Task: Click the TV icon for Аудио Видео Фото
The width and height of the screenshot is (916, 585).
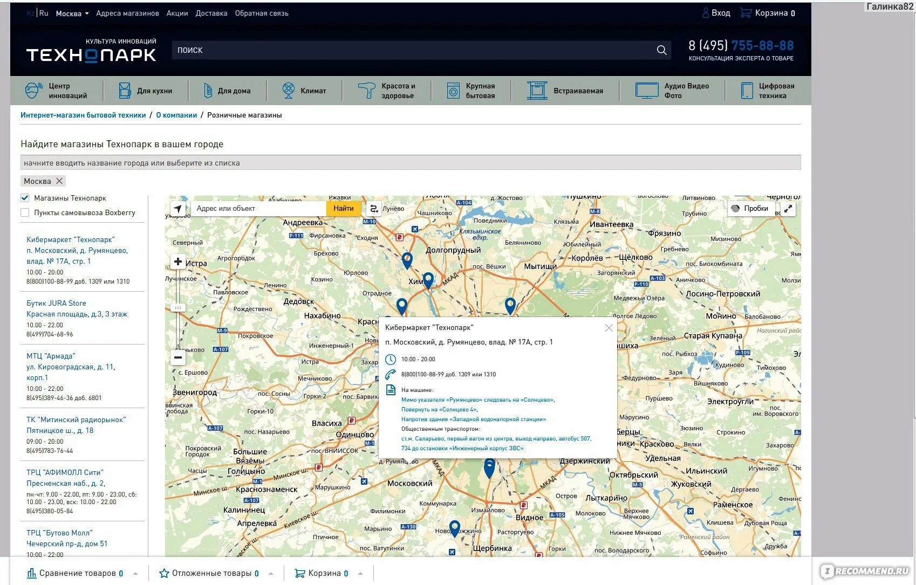Action: pos(647,91)
